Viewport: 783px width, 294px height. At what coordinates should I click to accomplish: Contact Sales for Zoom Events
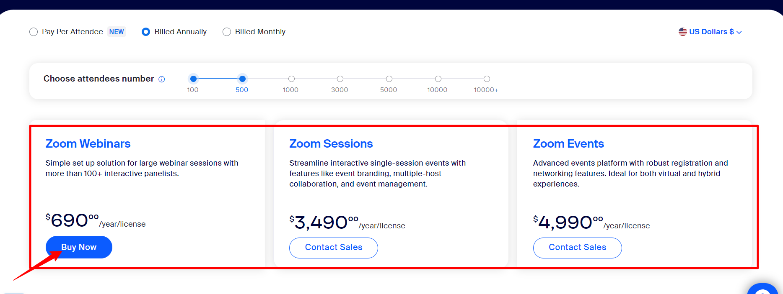578,248
